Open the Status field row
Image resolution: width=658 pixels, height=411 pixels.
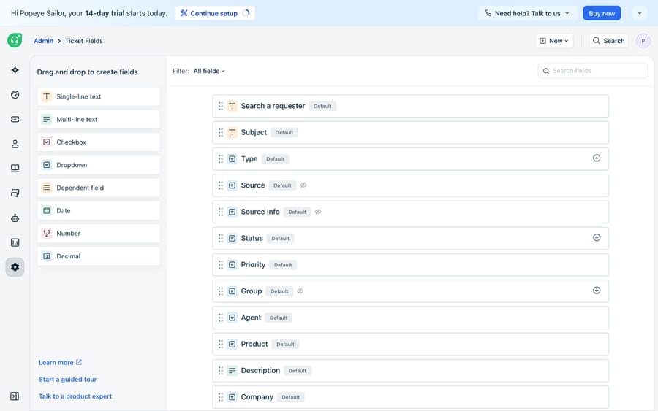click(410, 238)
